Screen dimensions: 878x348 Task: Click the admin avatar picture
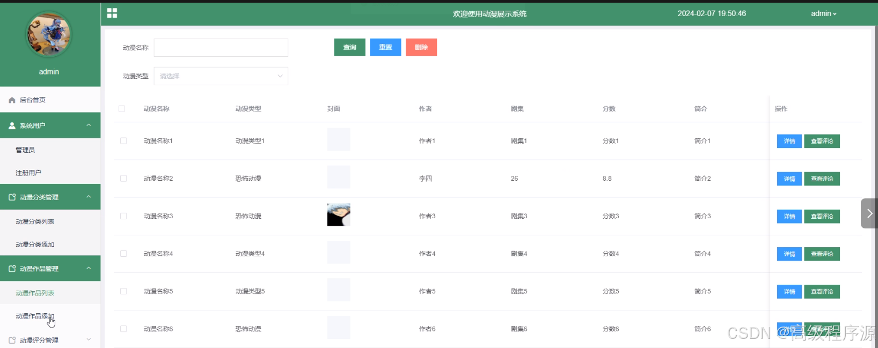click(49, 35)
